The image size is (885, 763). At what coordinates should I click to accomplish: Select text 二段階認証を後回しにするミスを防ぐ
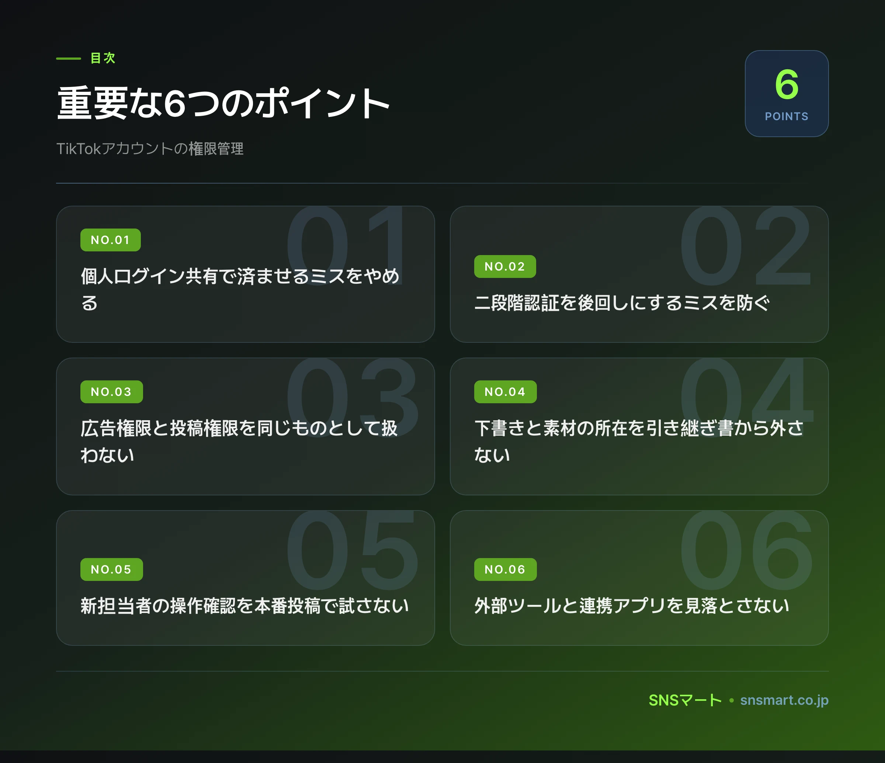622,303
